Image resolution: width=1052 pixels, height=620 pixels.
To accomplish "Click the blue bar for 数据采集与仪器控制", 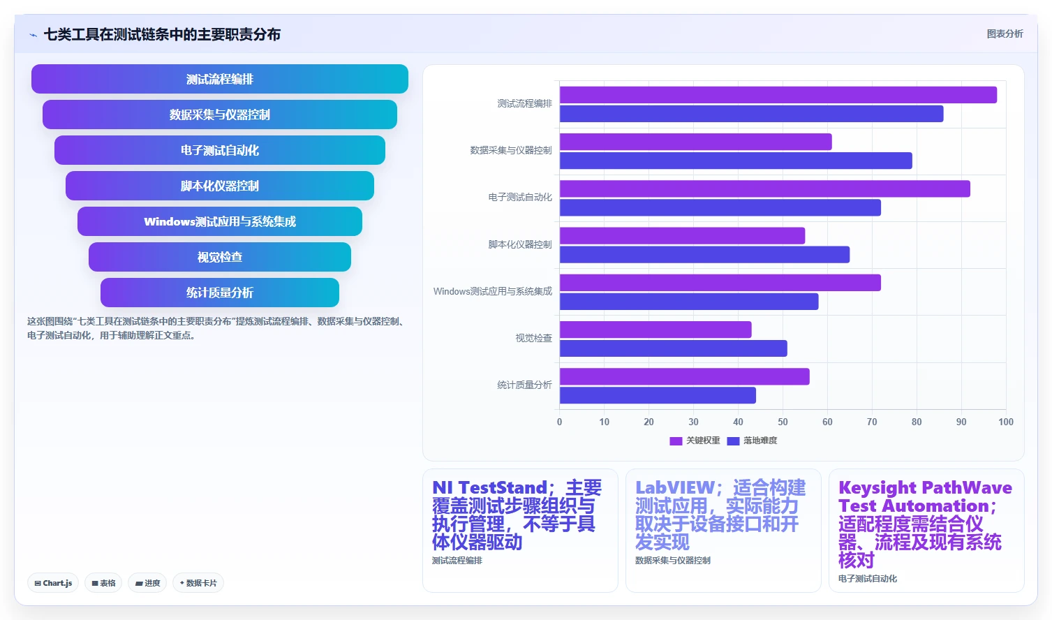I will pos(736,161).
